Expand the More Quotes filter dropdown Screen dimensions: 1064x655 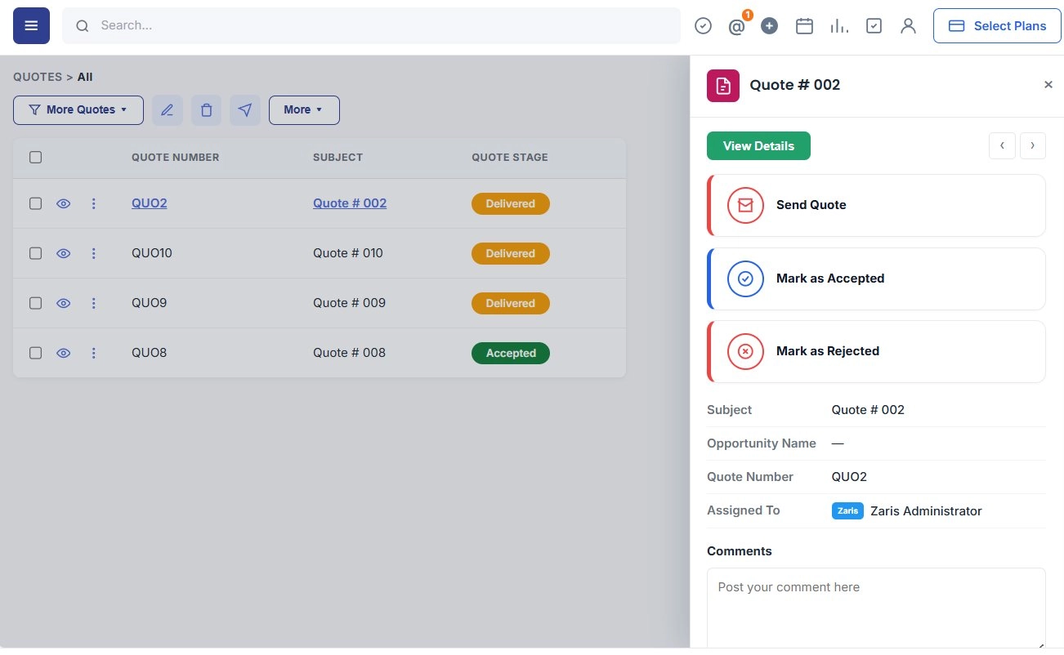coord(78,110)
